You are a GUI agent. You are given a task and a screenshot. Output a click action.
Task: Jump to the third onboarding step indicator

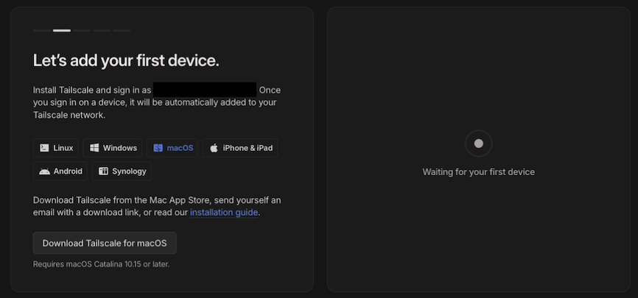tap(82, 30)
